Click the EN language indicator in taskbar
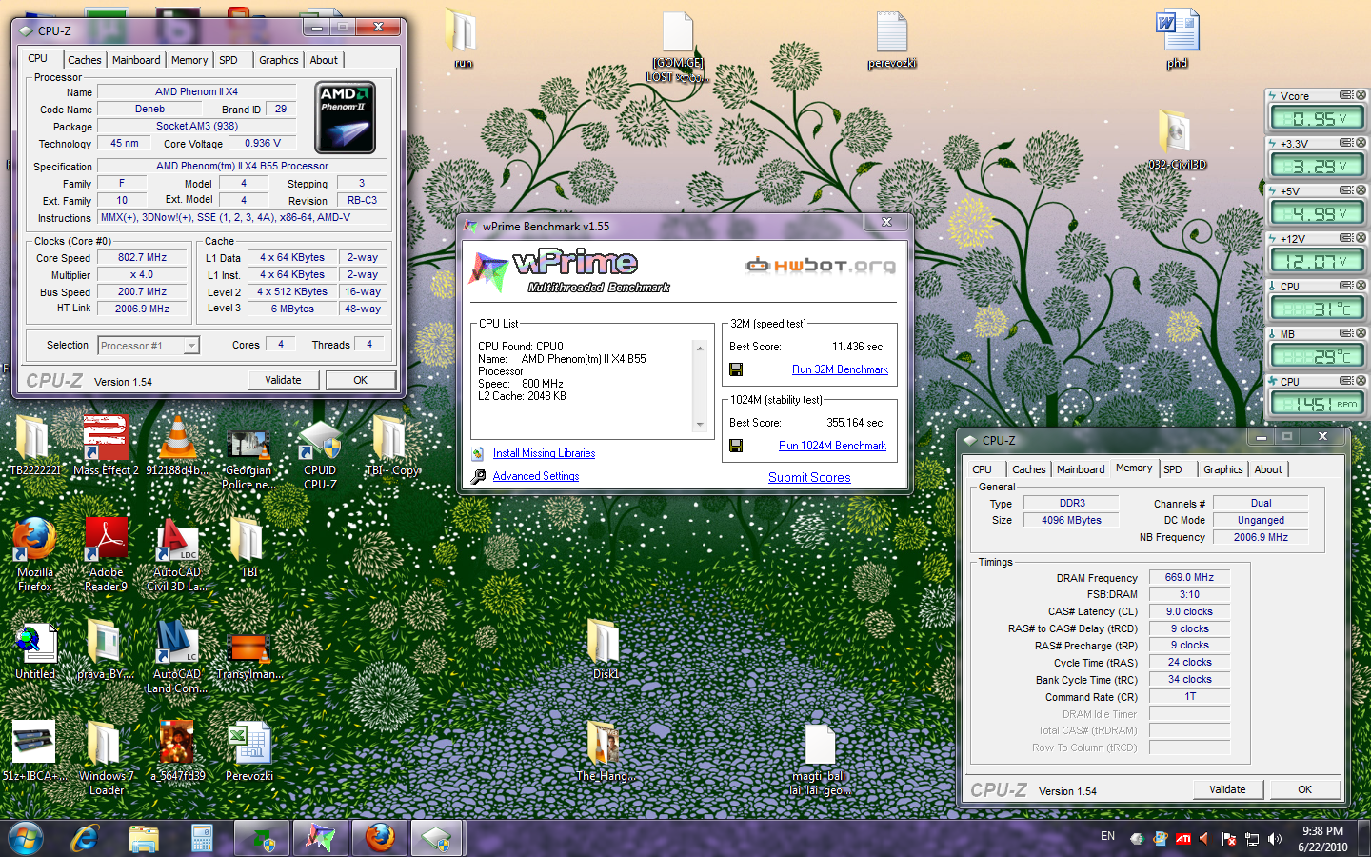The image size is (1371, 857). (1107, 836)
